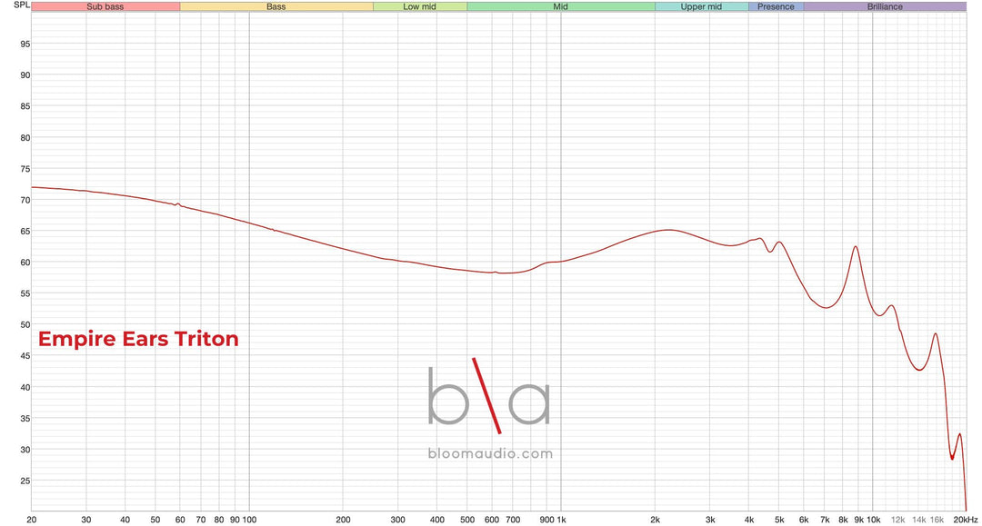Click the Upper mid band header
The width and height of the screenshot is (982, 526).
click(x=701, y=6)
